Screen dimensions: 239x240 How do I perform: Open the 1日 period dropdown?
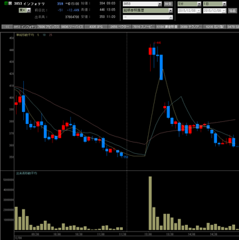coord(224,4)
